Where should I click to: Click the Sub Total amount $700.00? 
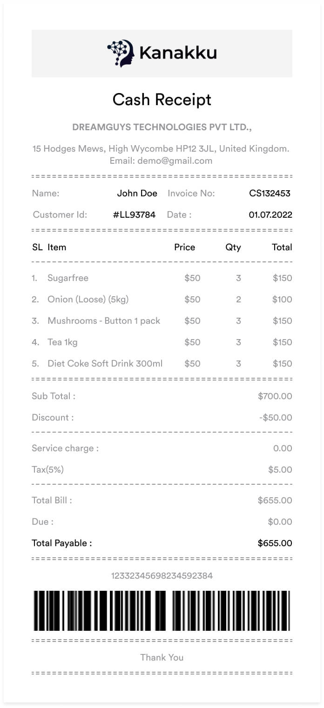click(x=275, y=396)
